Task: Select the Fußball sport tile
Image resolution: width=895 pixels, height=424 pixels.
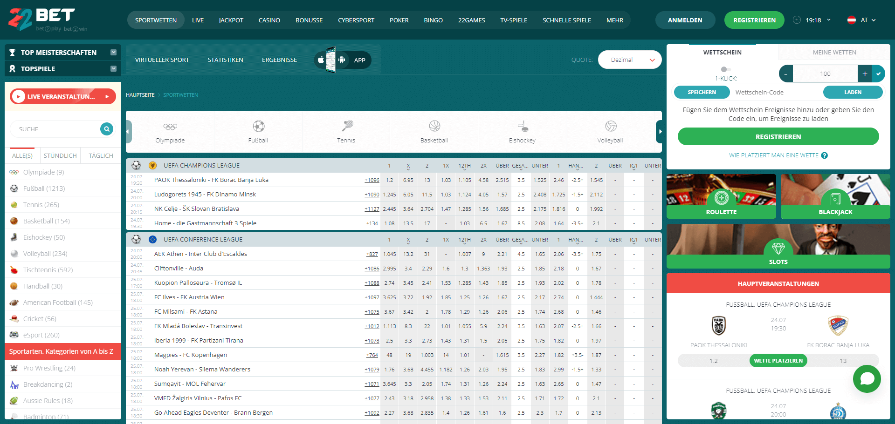Action: 258,132
